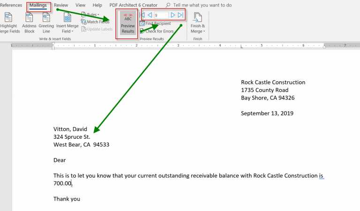
Task: Switch to the Mailings tab
Action: [38, 5]
